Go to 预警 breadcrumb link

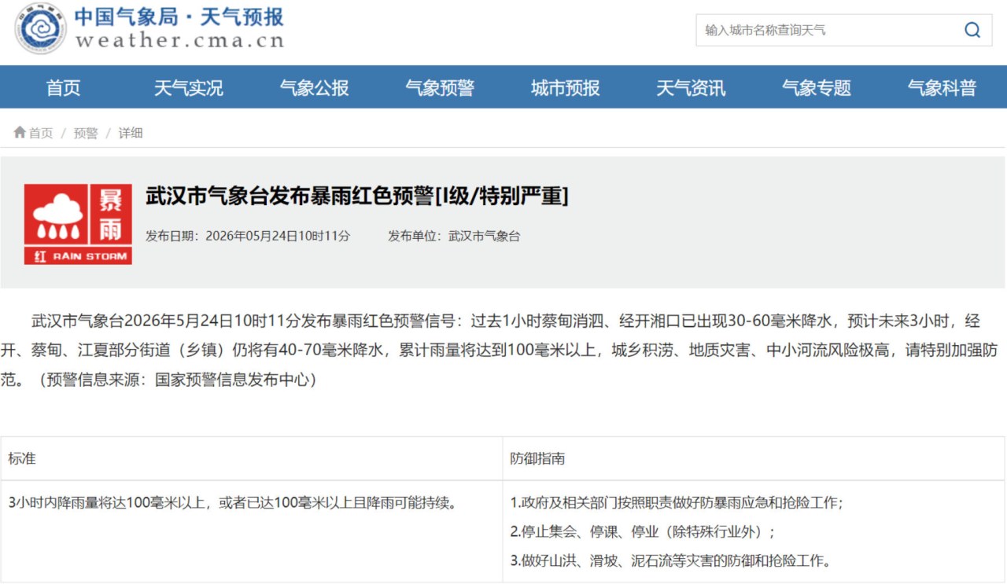[x=86, y=134]
